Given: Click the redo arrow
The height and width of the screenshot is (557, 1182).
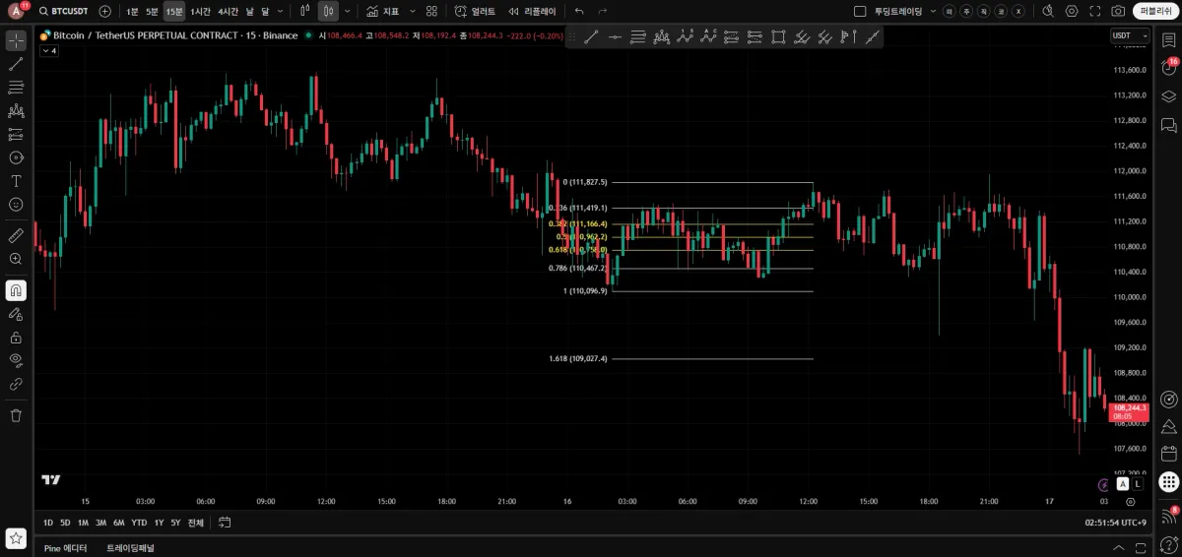Looking at the screenshot, I should click(602, 11).
